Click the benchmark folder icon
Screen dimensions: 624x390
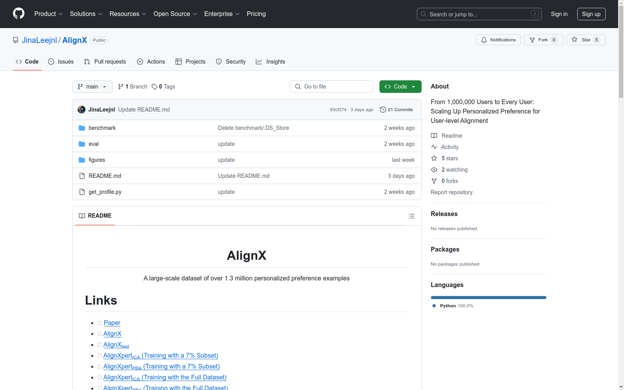coord(82,128)
